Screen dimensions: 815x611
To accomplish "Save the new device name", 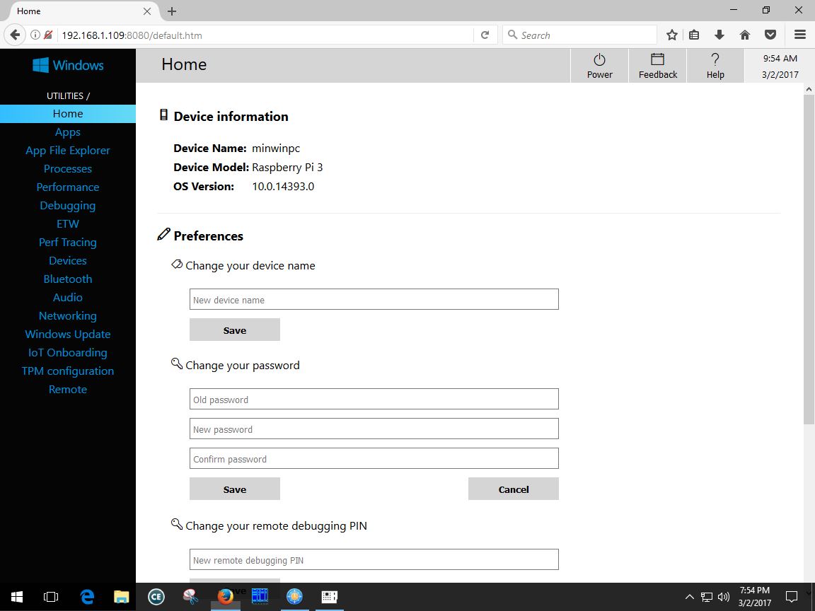I will (234, 330).
